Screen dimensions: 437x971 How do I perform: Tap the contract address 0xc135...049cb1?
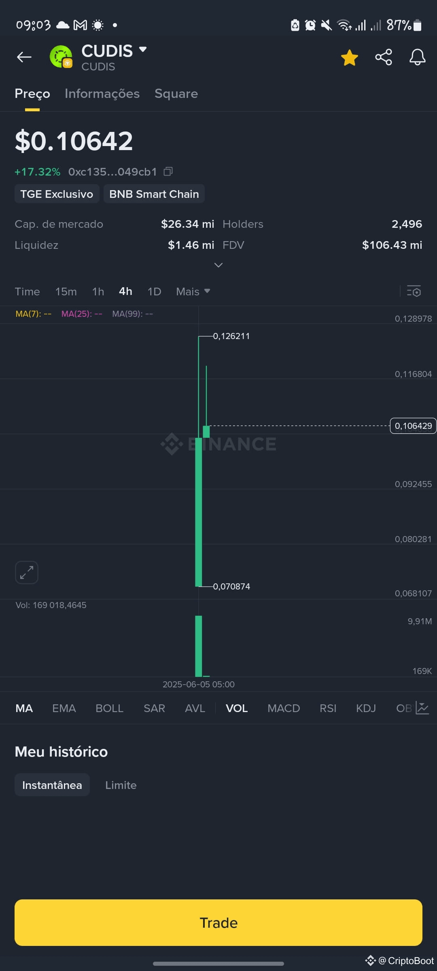112,172
